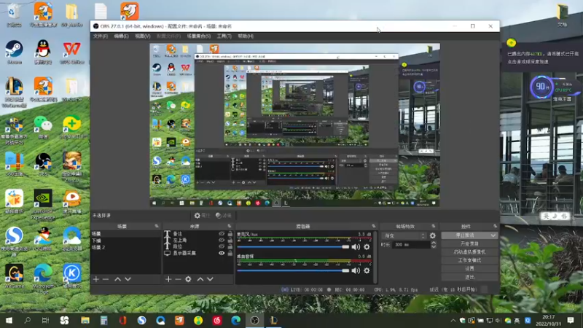Open 麦克风/Aux audio settings gear
The image size is (583, 328).
tap(367, 247)
